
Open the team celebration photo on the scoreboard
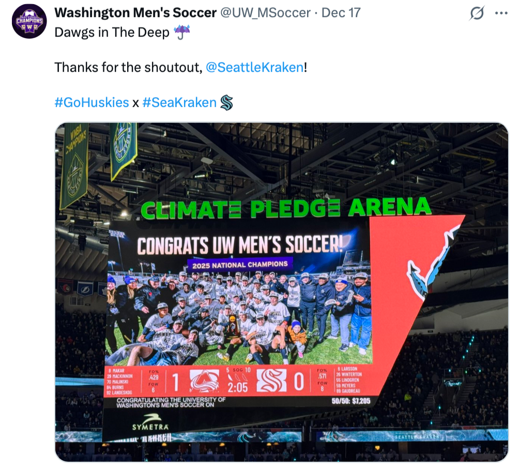[x=239, y=315]
